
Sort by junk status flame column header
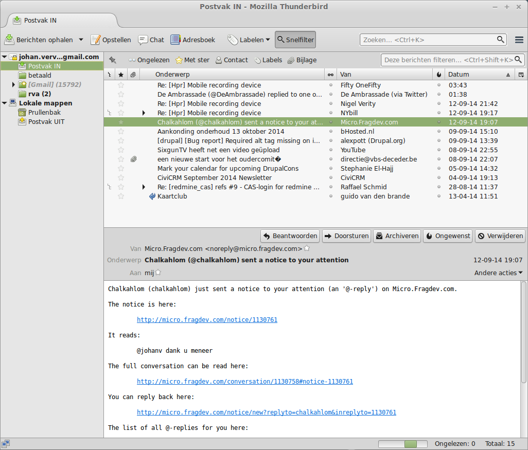click(439, 75)
